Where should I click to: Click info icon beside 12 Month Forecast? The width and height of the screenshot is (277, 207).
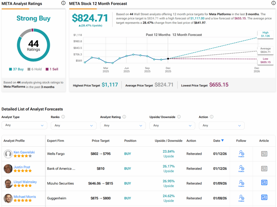click(273, 3)
